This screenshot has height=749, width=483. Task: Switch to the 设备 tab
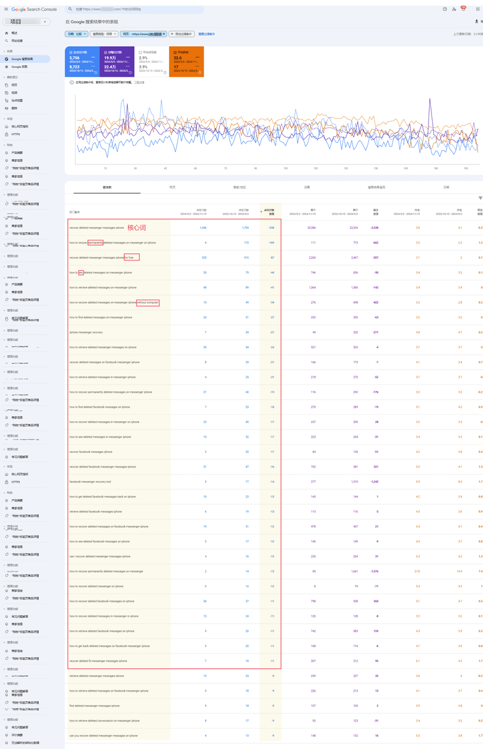coord(307,187)
